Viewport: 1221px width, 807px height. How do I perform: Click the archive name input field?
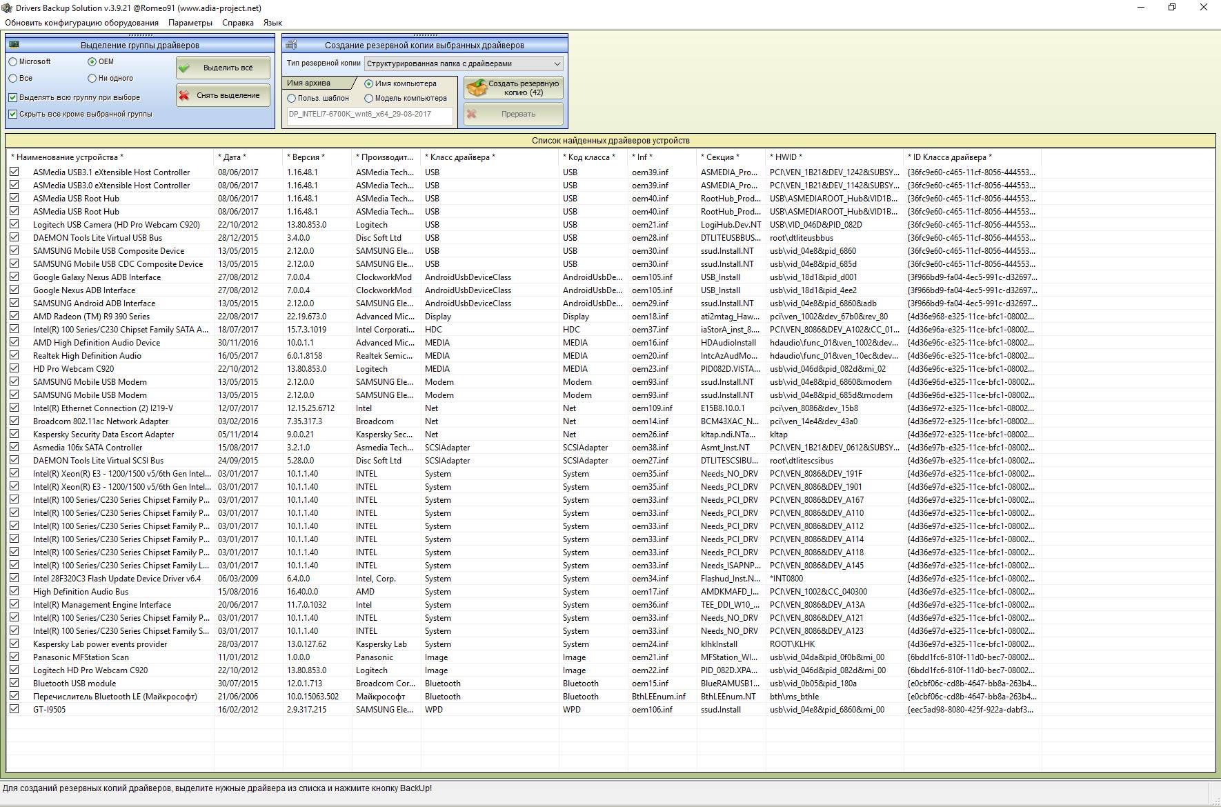(370, 114)
